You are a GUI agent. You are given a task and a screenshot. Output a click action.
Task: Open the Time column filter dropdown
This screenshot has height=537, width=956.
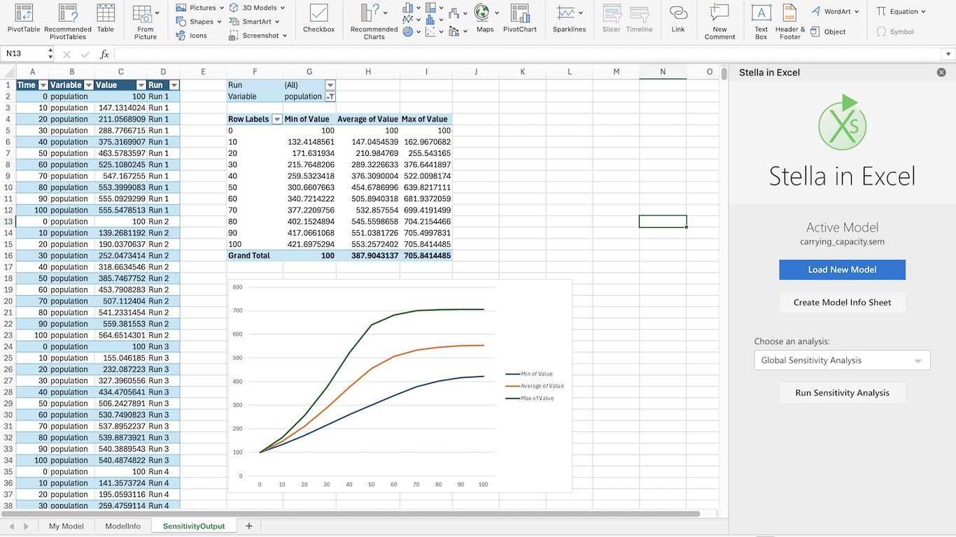pos(43,85)
